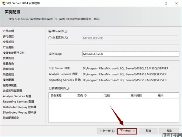
Task: Click the SQL Server 目录 label
Action: (x=60, y=68)
